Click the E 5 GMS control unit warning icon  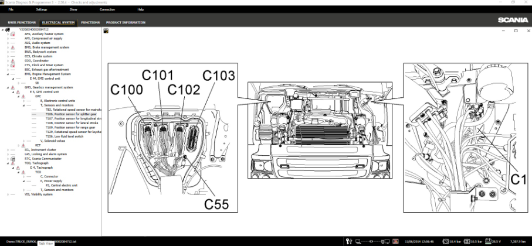pyautogui.click(x=18, y=92)
